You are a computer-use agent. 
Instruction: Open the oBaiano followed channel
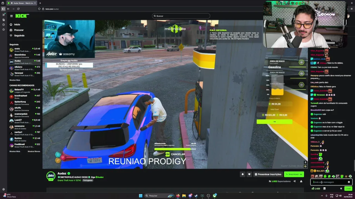[x=24, y=68]
